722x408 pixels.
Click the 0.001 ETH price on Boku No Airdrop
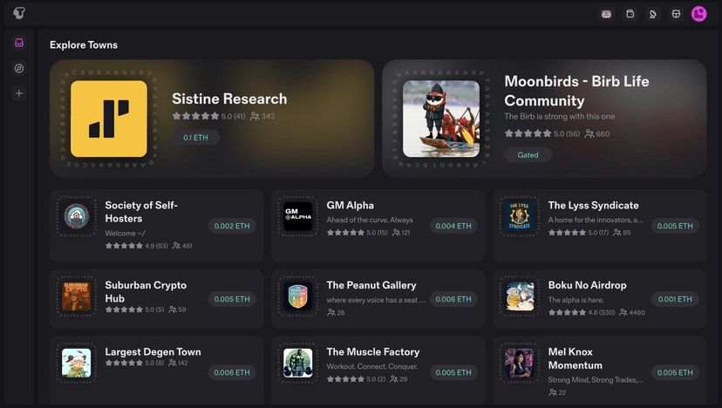675,299
